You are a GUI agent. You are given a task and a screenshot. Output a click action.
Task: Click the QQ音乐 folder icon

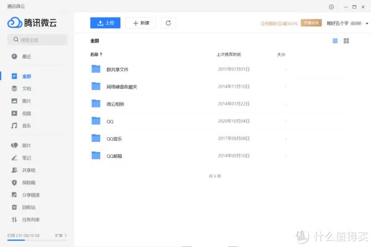tap(96, 138)
